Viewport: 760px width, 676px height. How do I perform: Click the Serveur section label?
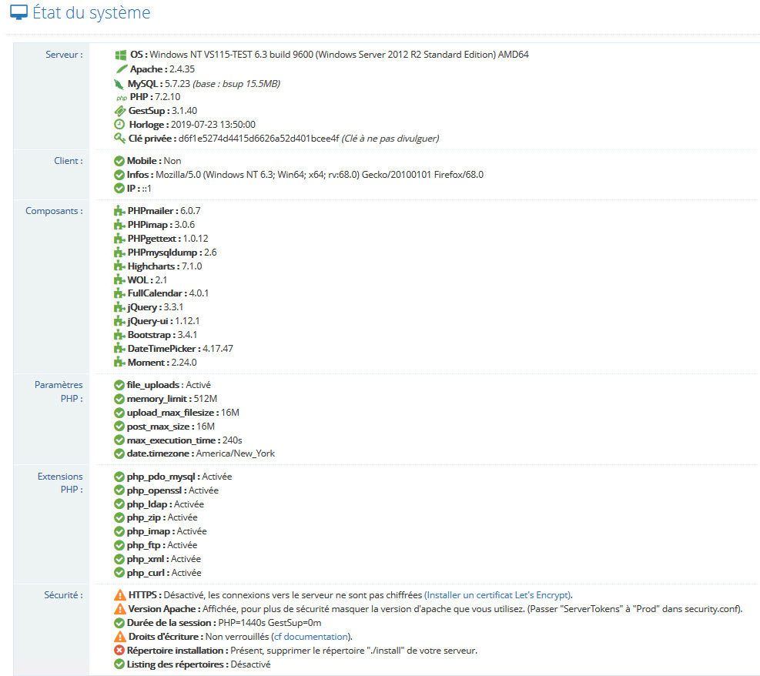tap(64, 55)
